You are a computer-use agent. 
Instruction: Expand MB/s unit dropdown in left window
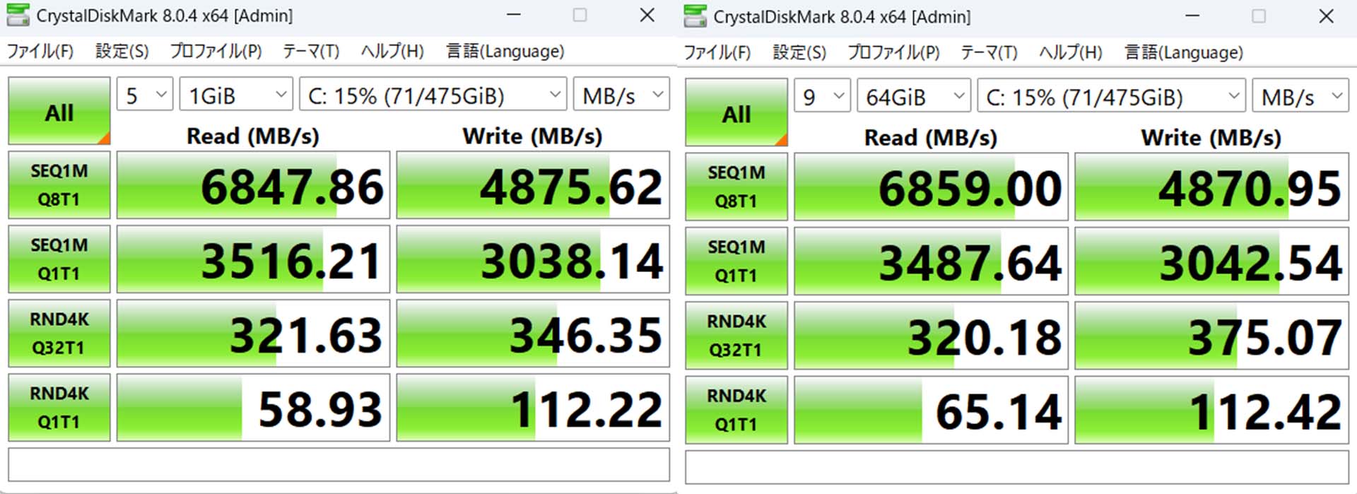(x=621, y=95)
